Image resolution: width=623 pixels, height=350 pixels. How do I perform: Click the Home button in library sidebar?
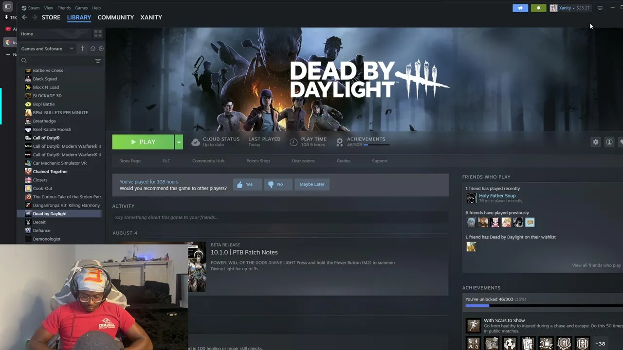(55, 34)
